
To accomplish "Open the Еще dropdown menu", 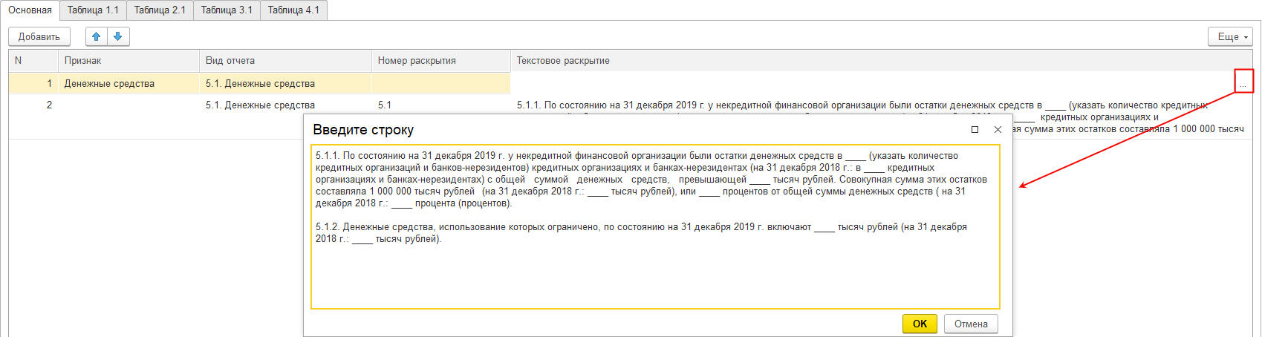I will 1231,36.
